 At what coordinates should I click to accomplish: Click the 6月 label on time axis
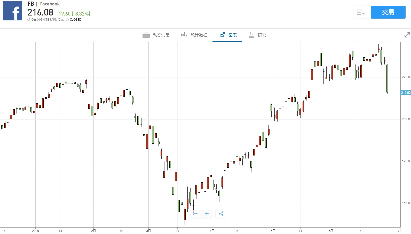tap(331, 231)
